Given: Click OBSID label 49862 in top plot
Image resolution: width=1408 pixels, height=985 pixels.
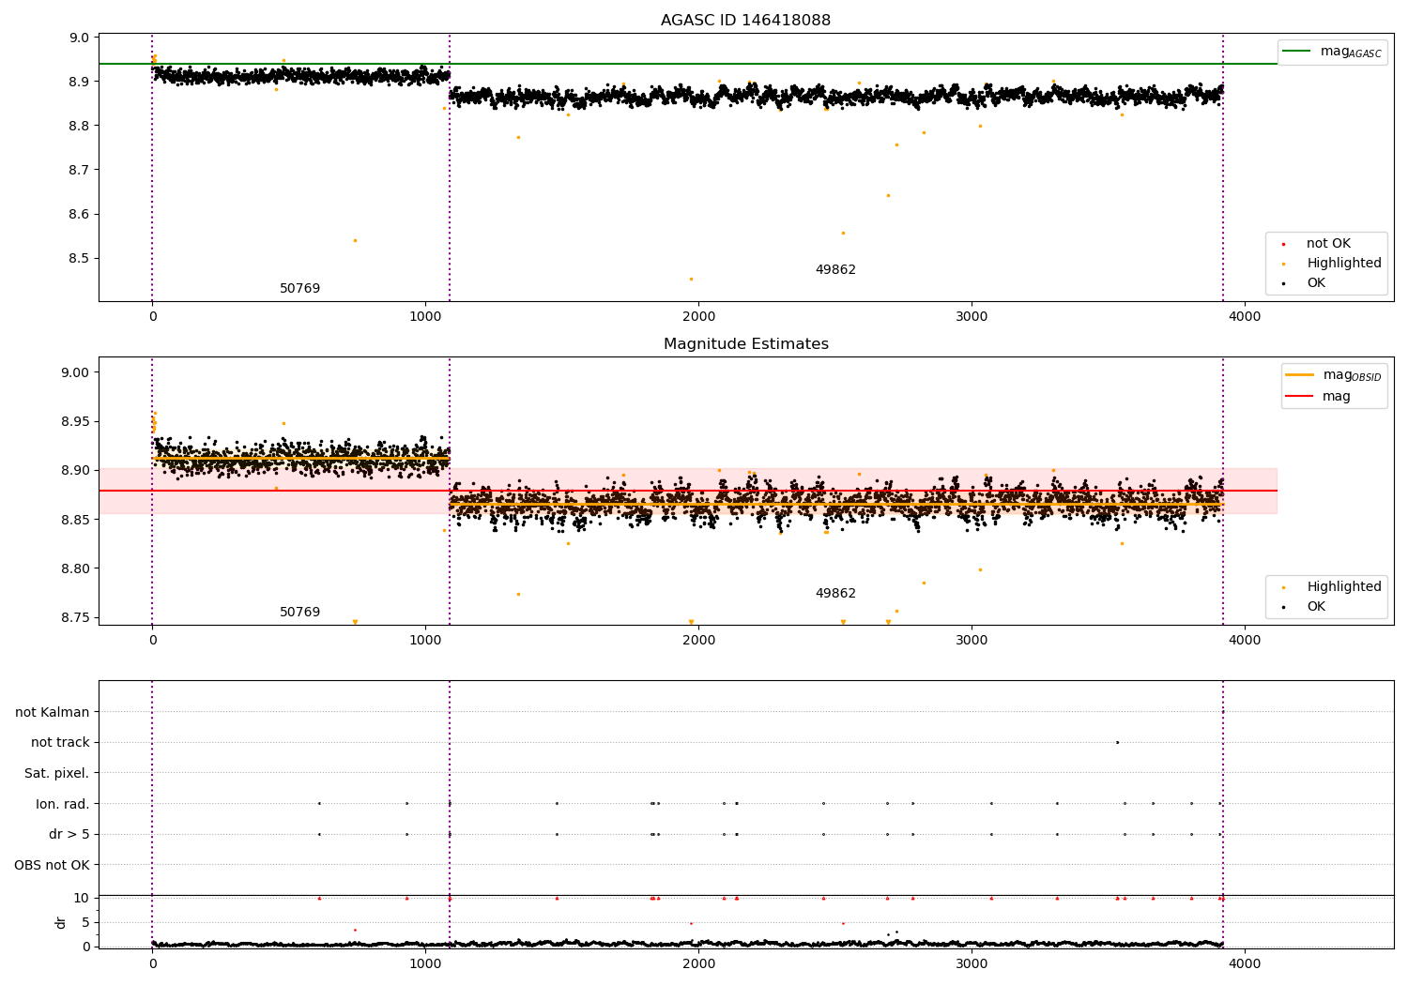Looking at the screenshot, I should 835,270.
